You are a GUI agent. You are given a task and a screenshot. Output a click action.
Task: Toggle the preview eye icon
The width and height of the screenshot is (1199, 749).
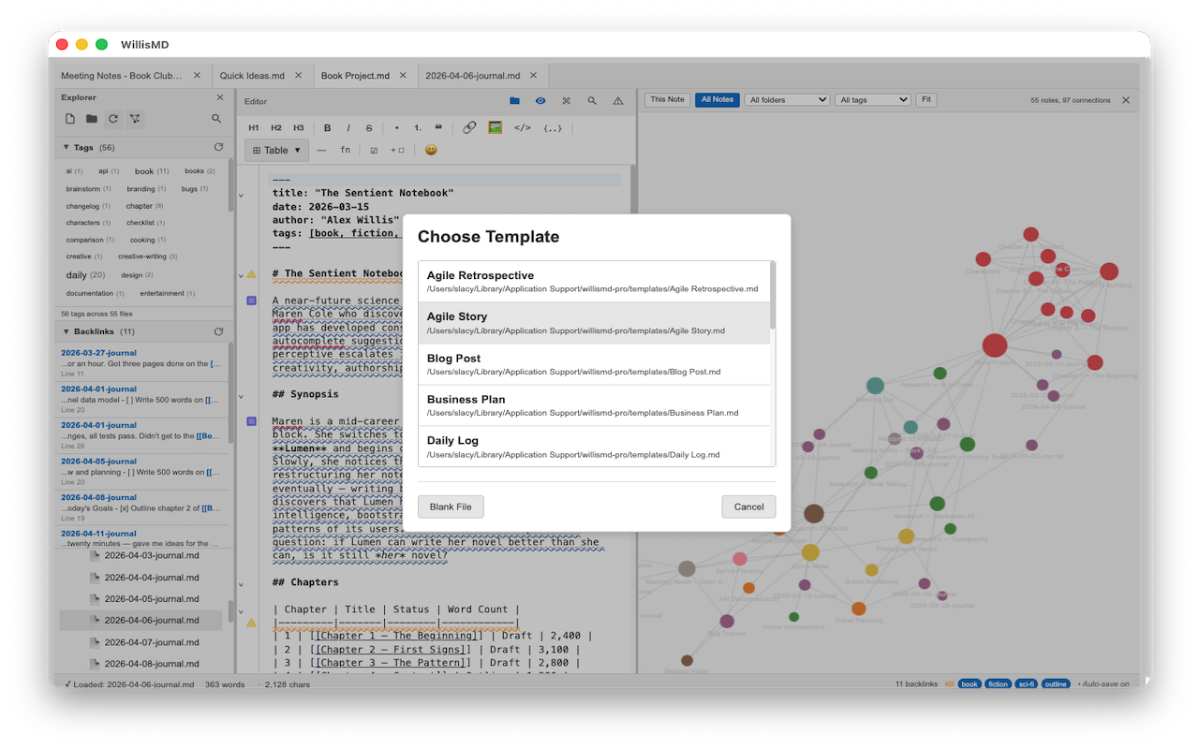[540, 101]
